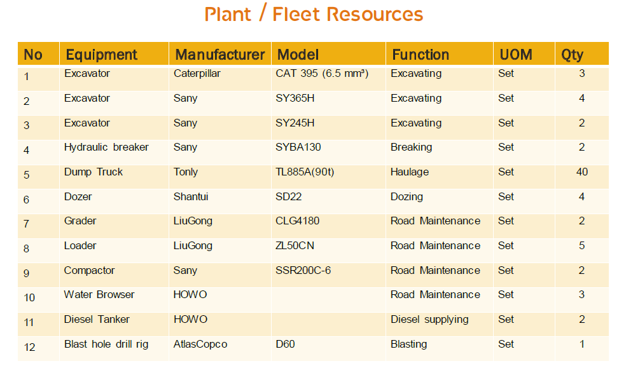Click the Diesel supplying function cell
This screenshot has width=626, height=368.
point(440,325)
